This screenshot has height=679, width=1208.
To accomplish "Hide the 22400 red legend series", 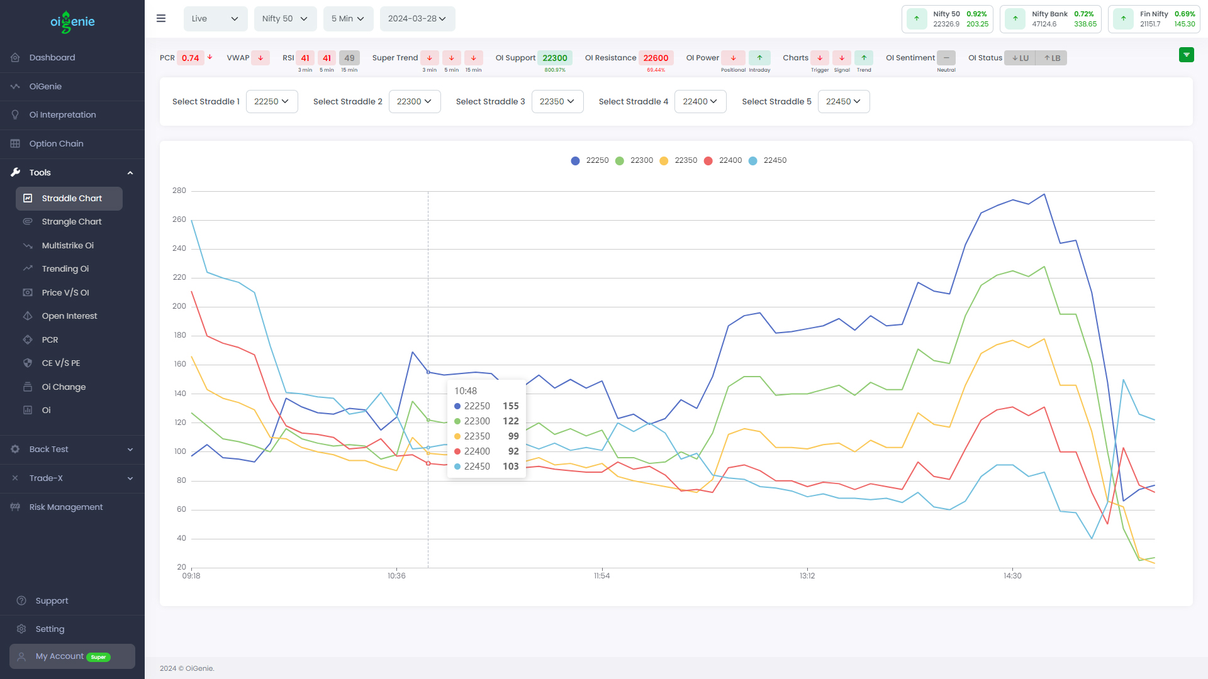I will tap(724, 161).
